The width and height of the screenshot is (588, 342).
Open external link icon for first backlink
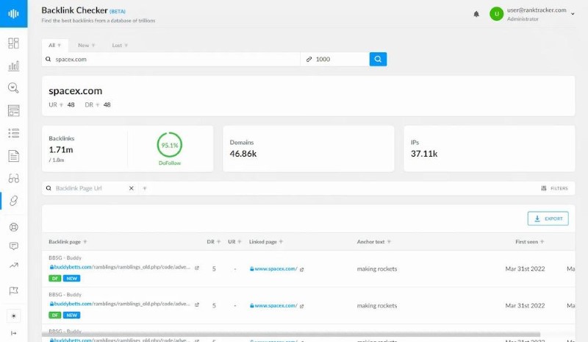point(197,268)
